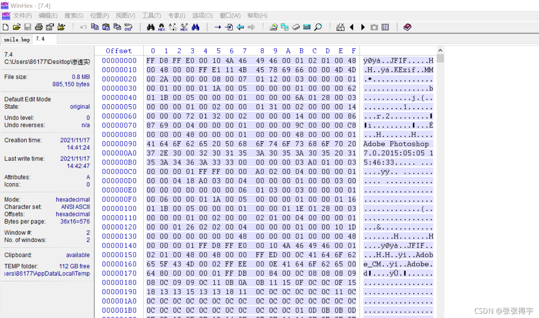This screenshot has width=539, height=318.
Task: Click the File size value 0.8 MB
Action: pos(81,77)
